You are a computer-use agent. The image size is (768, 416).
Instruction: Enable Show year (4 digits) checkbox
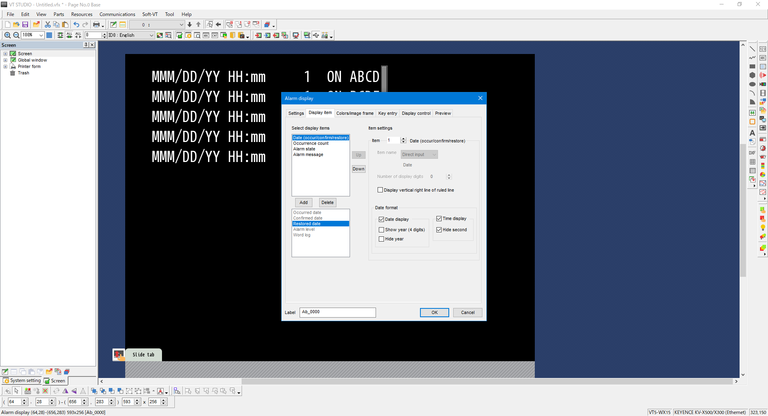click(381, 230)
